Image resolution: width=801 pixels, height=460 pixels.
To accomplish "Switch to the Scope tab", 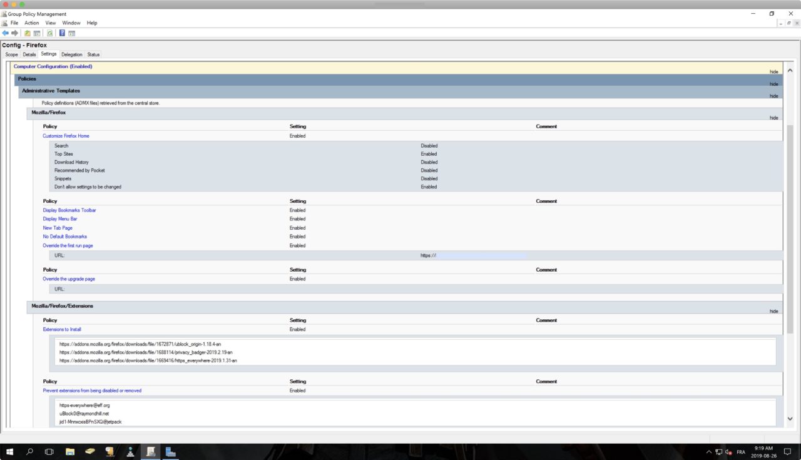I will (12, 54).
